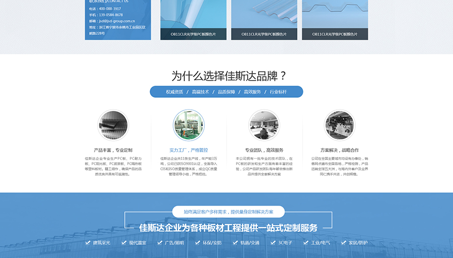This screenshot has width=453, height=258.
Task: Click the 实力工厂 circular factory image
Action: click(x=189, y=125)
